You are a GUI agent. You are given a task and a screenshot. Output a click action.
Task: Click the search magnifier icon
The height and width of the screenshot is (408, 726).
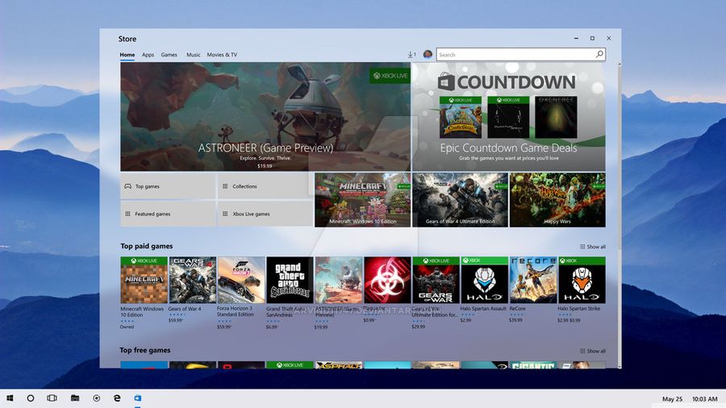(599, 55)
